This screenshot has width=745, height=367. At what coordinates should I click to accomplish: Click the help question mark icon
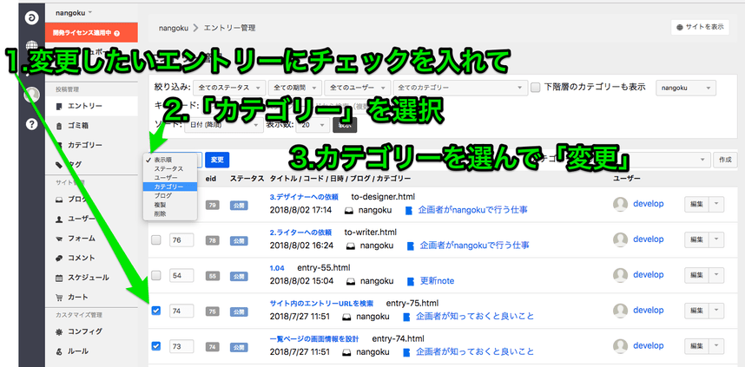click(32, 124)
